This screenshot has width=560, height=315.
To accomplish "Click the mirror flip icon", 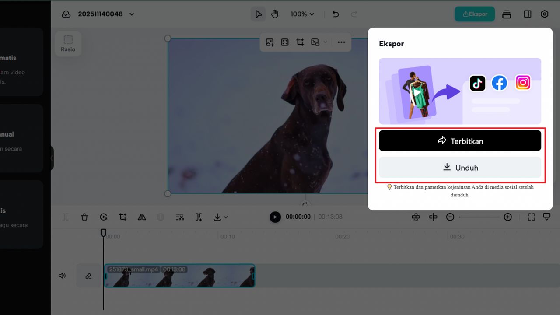I will [142, 217].
